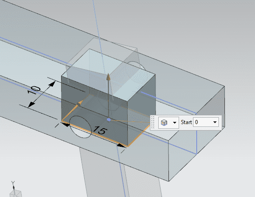Open the dropdown arrow beside the cube icon

174,123
